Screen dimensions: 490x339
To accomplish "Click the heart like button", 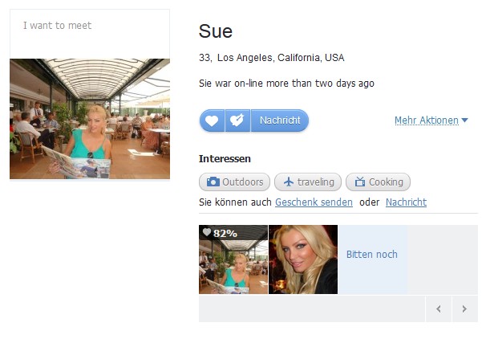I will pyautogui.click(x=212, y=120).
